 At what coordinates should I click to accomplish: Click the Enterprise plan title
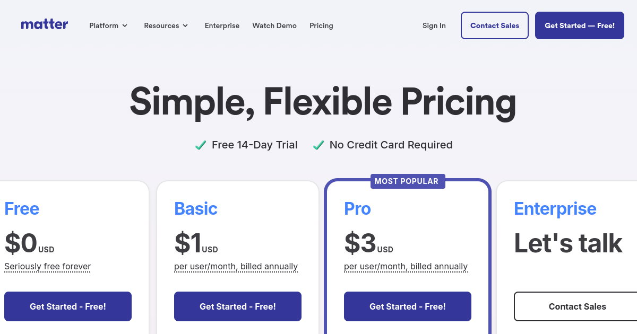[x=555, y=209]
